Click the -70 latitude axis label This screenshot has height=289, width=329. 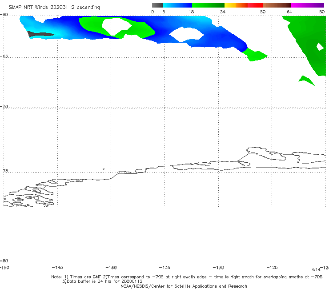pos(4,107)
